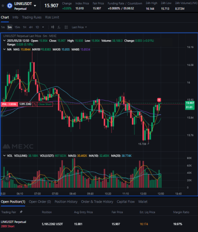Click the LINK coin logo icon

10,6
